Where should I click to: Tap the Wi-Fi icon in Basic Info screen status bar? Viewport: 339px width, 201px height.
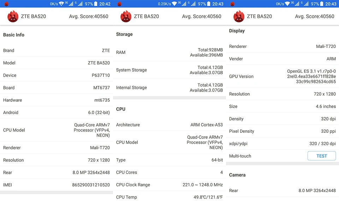coord(61,4)
